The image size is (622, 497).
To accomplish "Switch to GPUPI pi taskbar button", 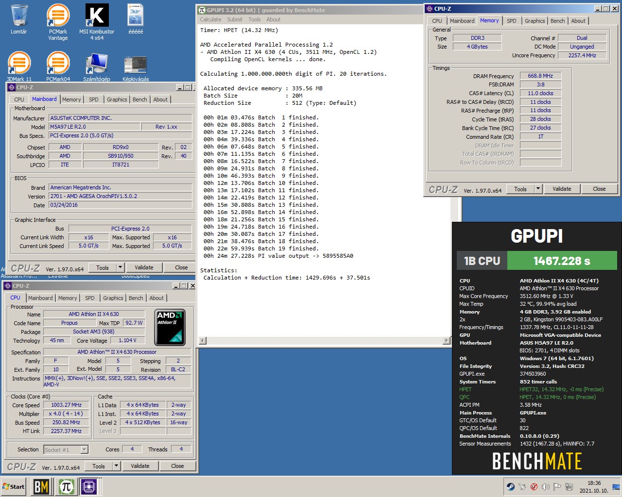I will click(x=66, y=487).
